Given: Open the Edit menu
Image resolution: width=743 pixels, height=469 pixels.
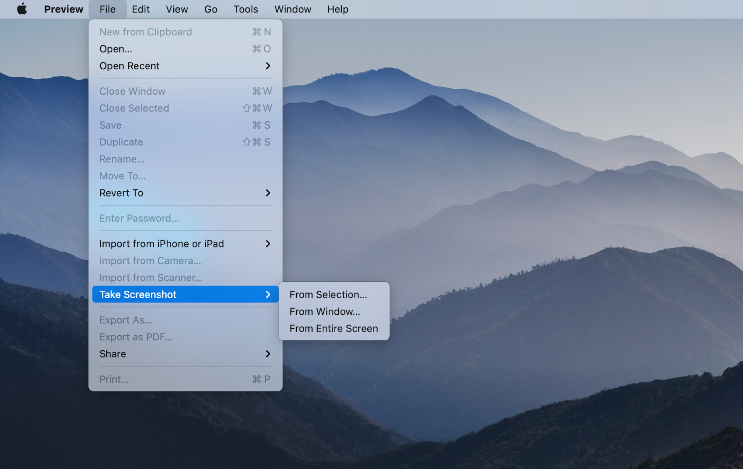Looking at the screenshot, I should point(141,9).
